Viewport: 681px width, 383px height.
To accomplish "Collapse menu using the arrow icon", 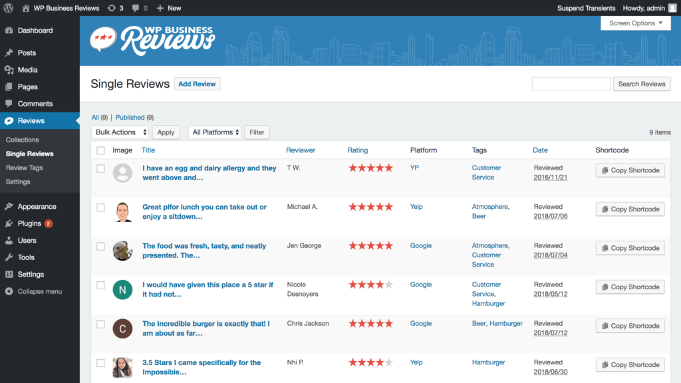I will pos(9,291).
